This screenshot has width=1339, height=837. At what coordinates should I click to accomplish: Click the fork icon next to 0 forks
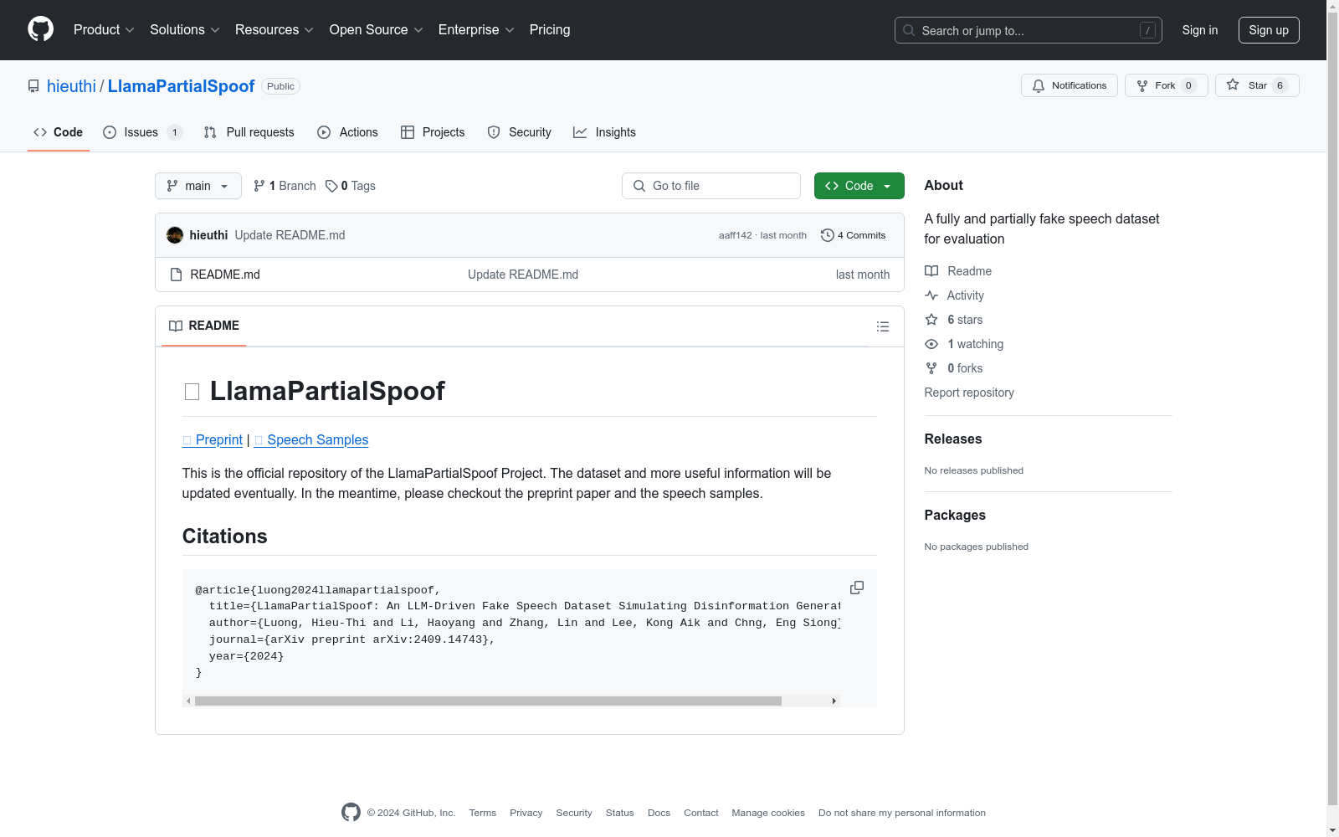(931, 368)
